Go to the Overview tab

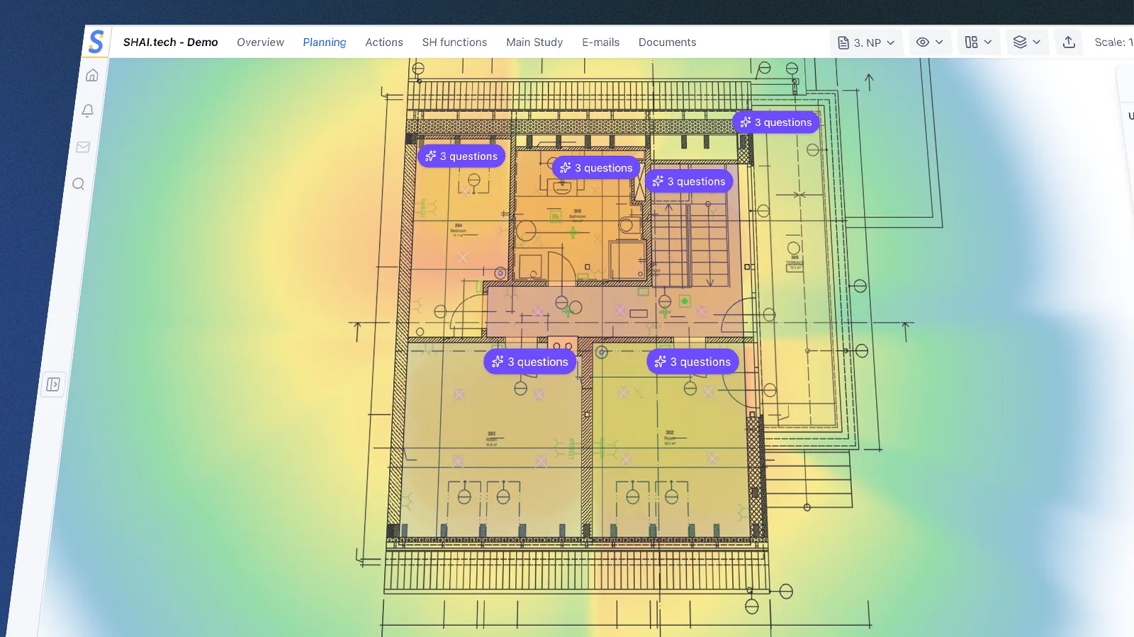[260, 42]
